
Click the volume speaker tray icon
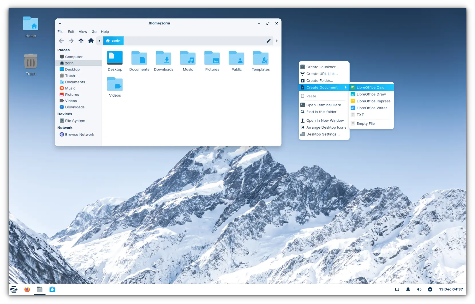click(419, 289)
